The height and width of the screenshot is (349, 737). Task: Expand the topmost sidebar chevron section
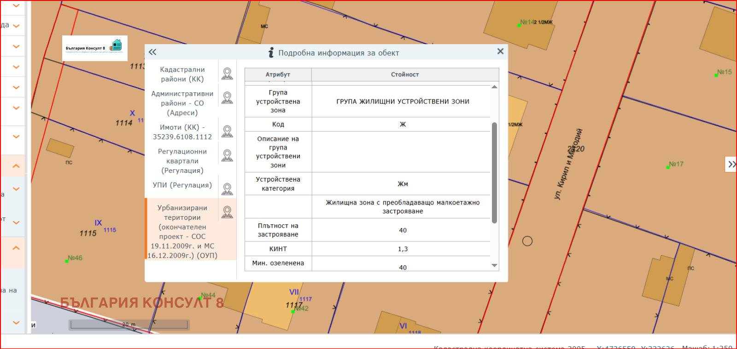pos(16,6)
